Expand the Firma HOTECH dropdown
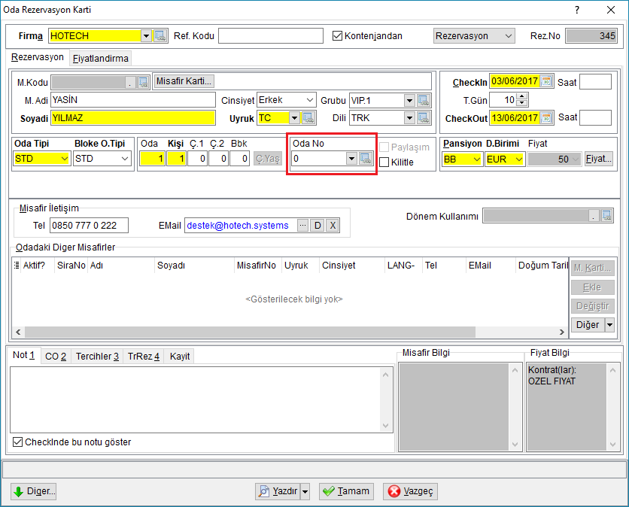629x507 pixels. [147, 36]
